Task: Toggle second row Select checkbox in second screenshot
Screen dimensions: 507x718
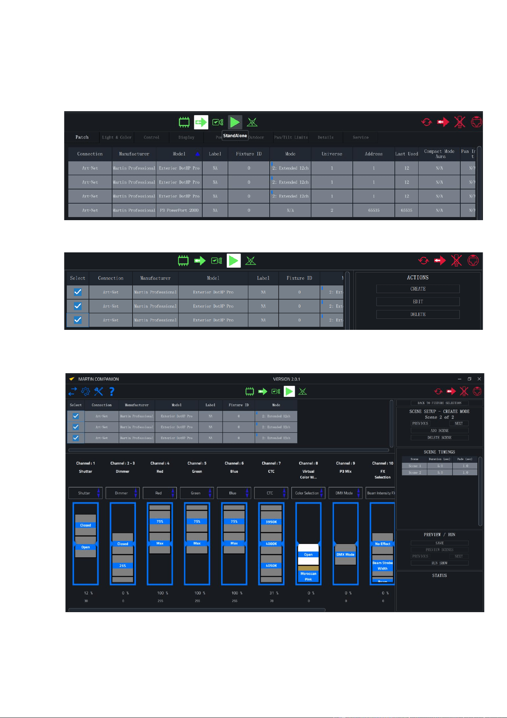Action: pos(78,306)
